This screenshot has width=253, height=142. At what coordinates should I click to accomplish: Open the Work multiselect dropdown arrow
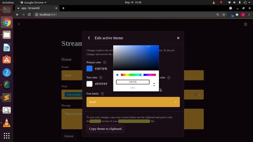(x=199, y=95)
